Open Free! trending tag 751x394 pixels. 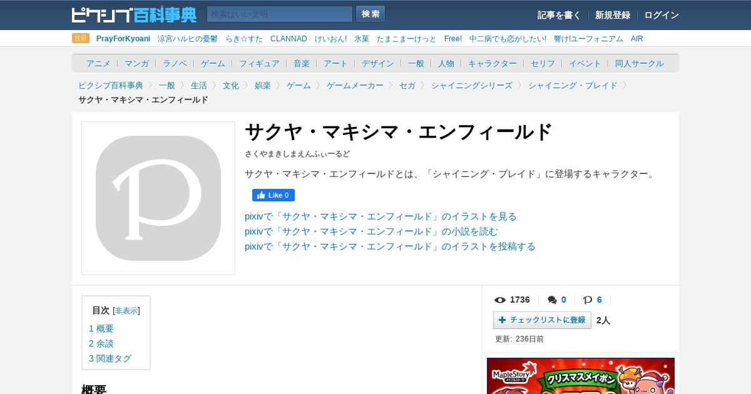point(453,39)
